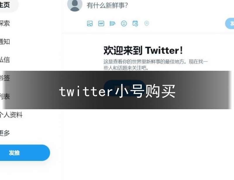Screen dimensions: 234x180
Task: Add location with the pin icon
Action: [147, 24]
